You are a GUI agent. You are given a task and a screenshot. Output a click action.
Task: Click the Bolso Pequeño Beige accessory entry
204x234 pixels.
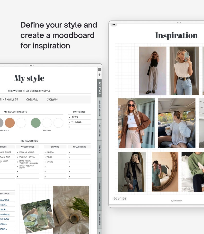tap(27, 167)
